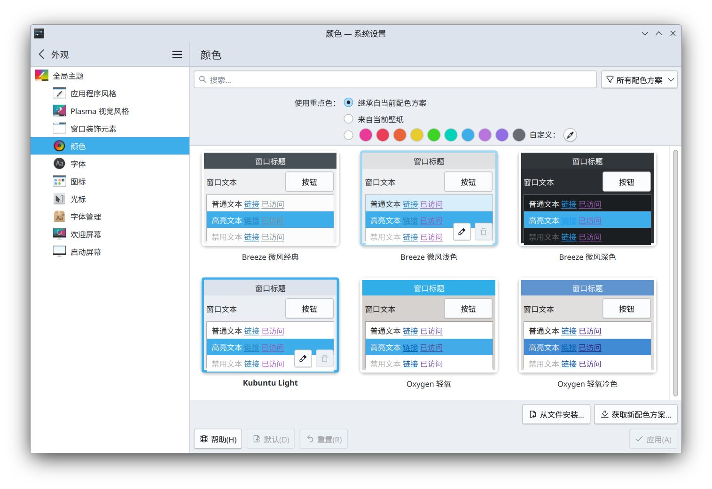Click the Plasma 视觉风格 icon
This screenshot has height=489, width=712.
[59, 111]
